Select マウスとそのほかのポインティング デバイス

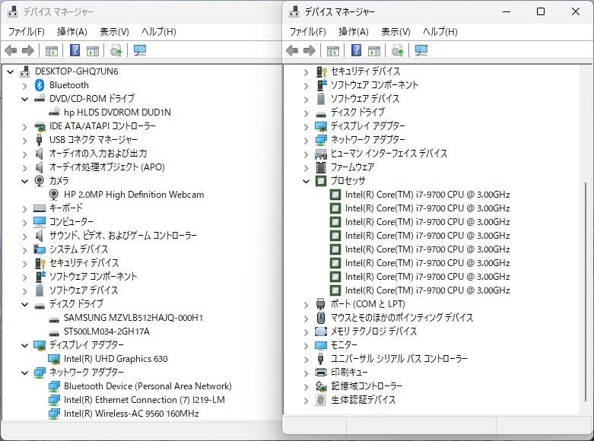click(402, 318)
